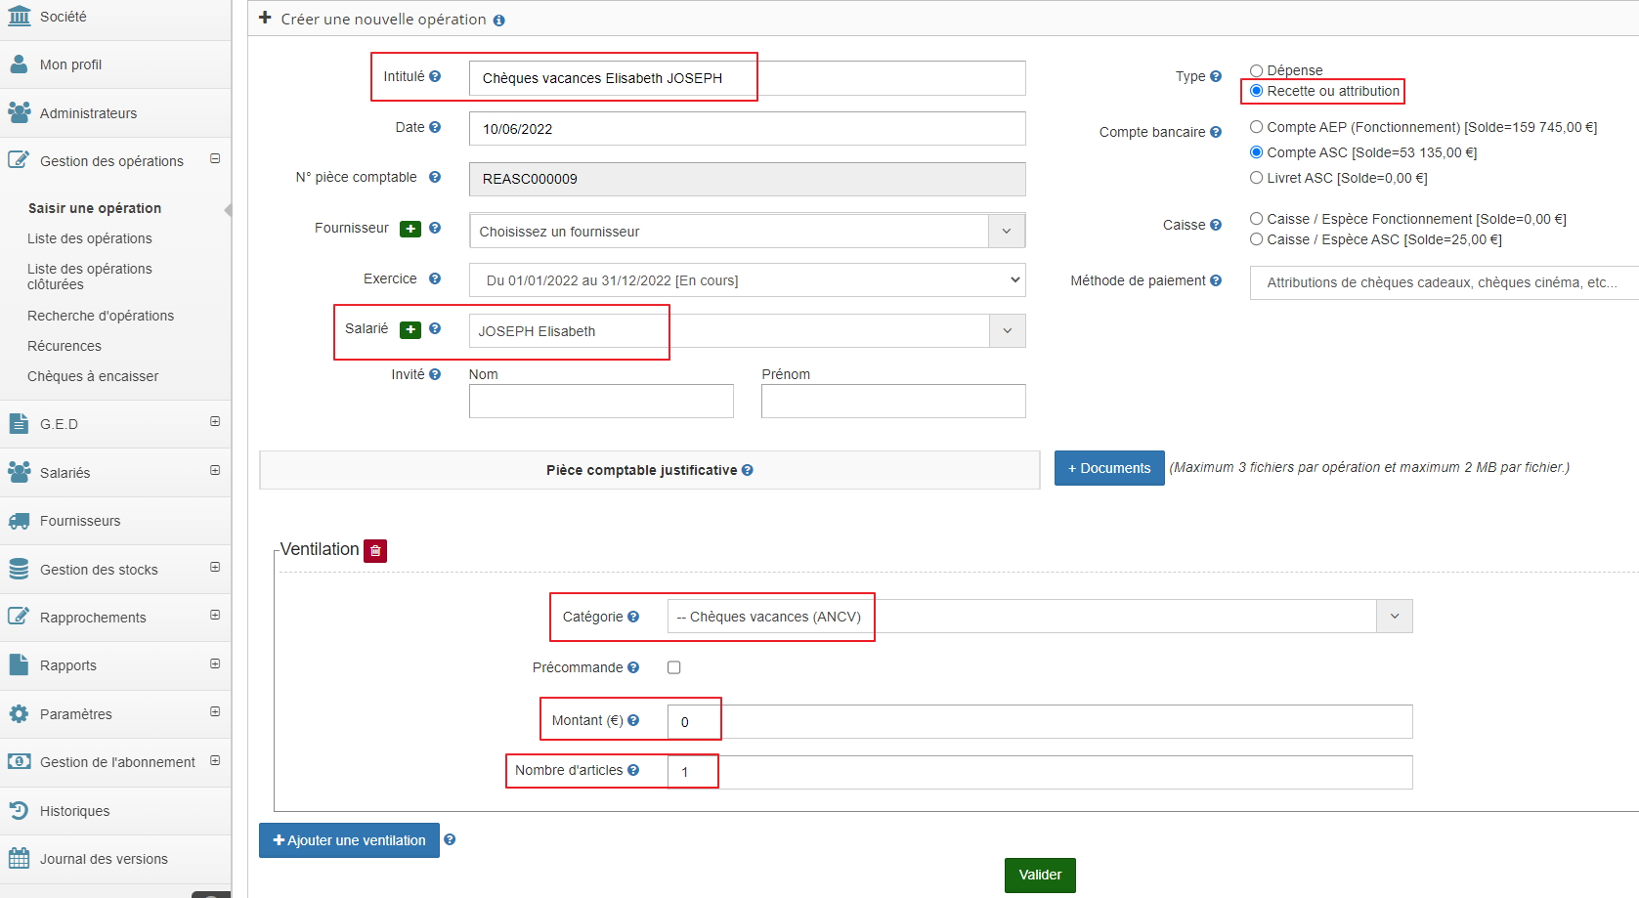Image resolution: width=1639 pixels, height=898 pixels.
Task: Click the + Documents upload button
Action: pos(1108,468)
